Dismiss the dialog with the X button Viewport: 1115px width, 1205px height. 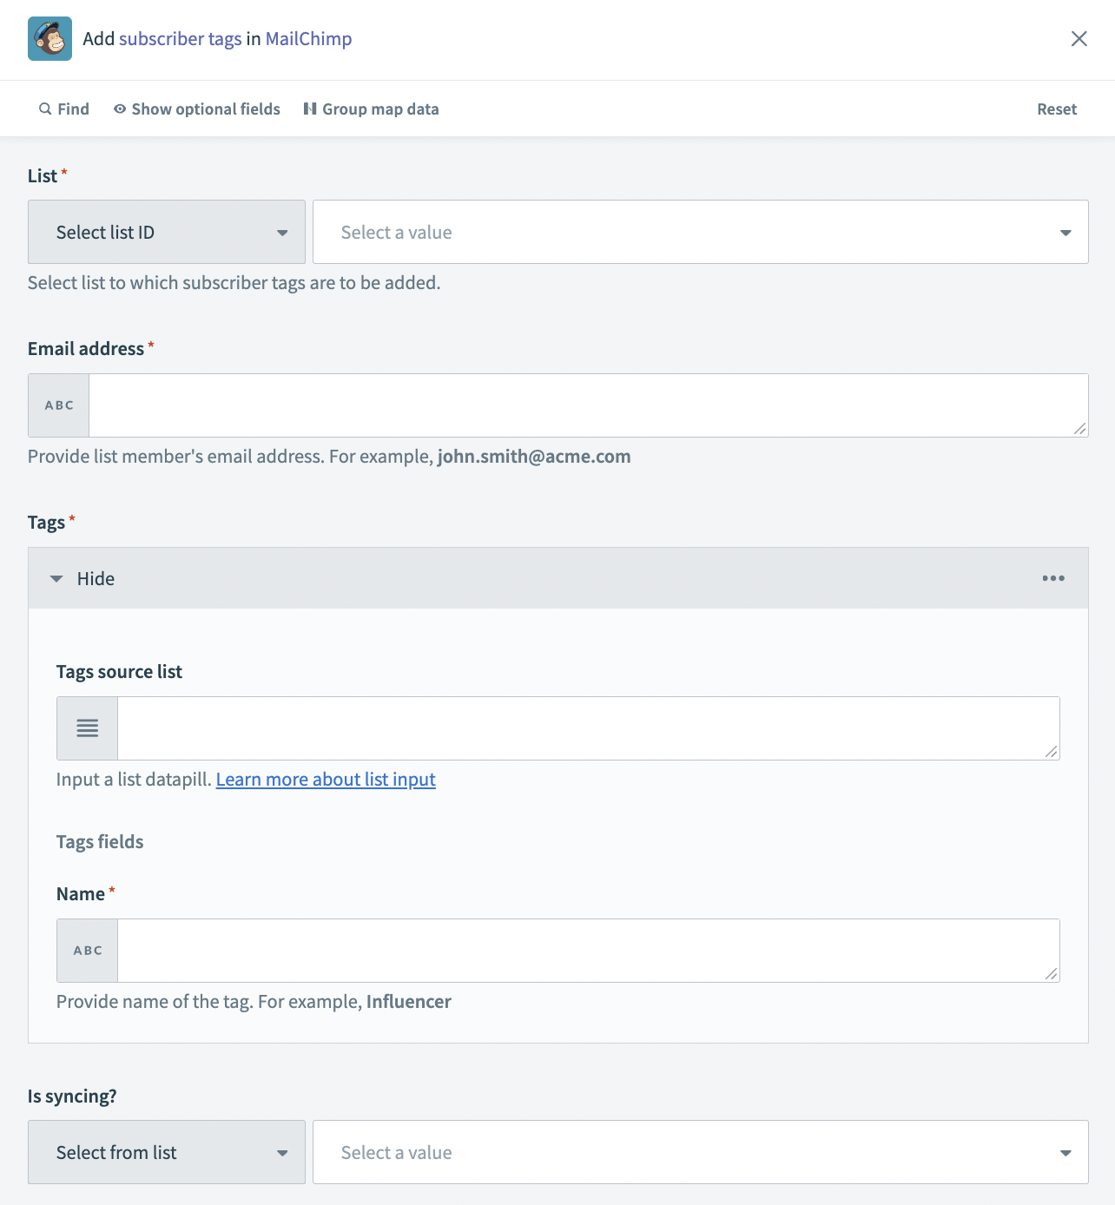pos(1079,38)
